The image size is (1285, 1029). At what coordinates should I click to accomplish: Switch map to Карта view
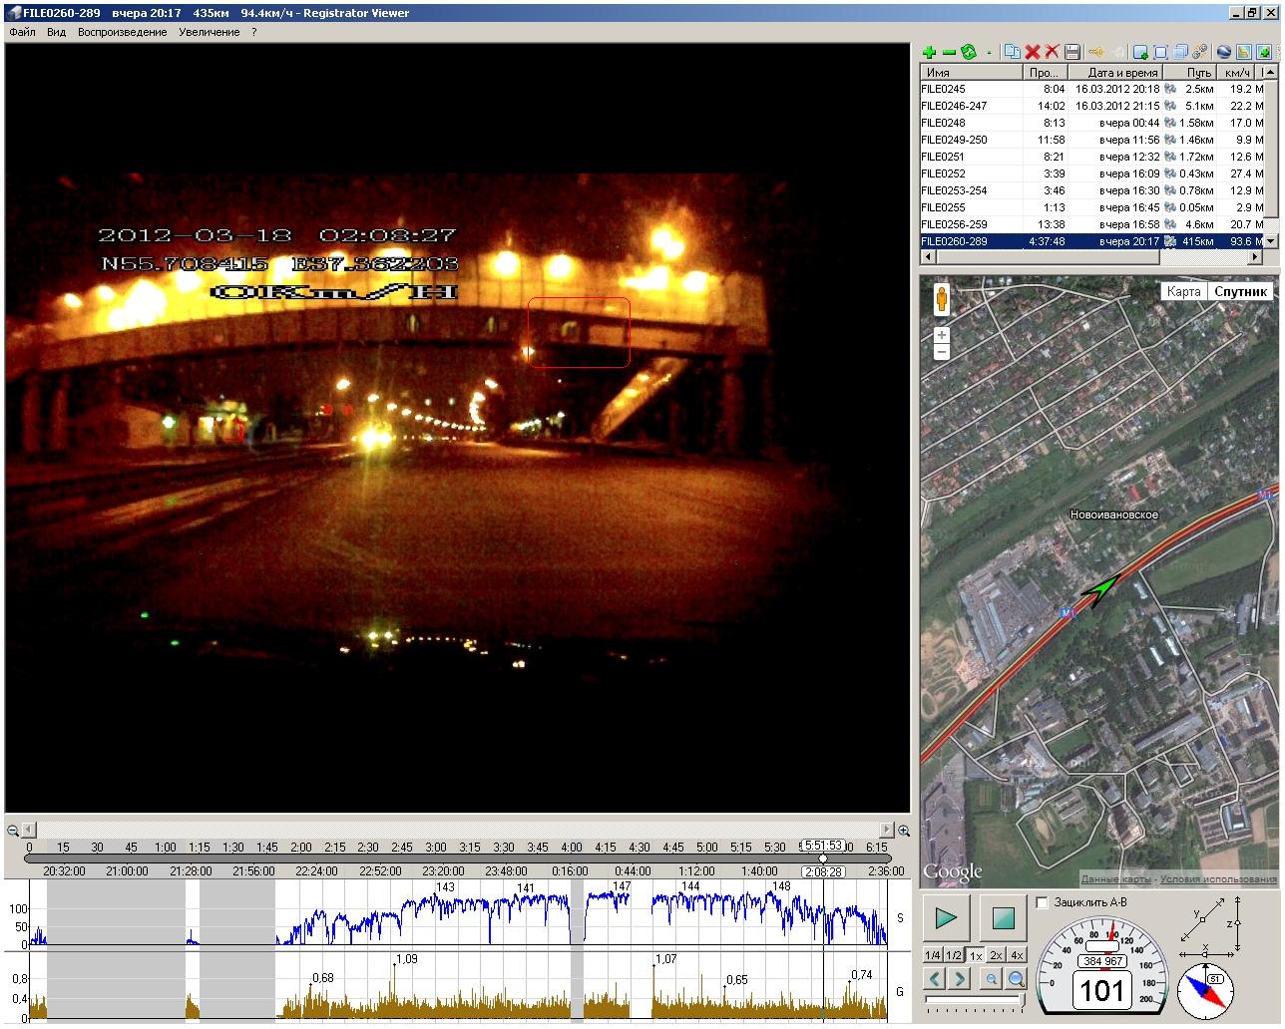pos(1183,291)
